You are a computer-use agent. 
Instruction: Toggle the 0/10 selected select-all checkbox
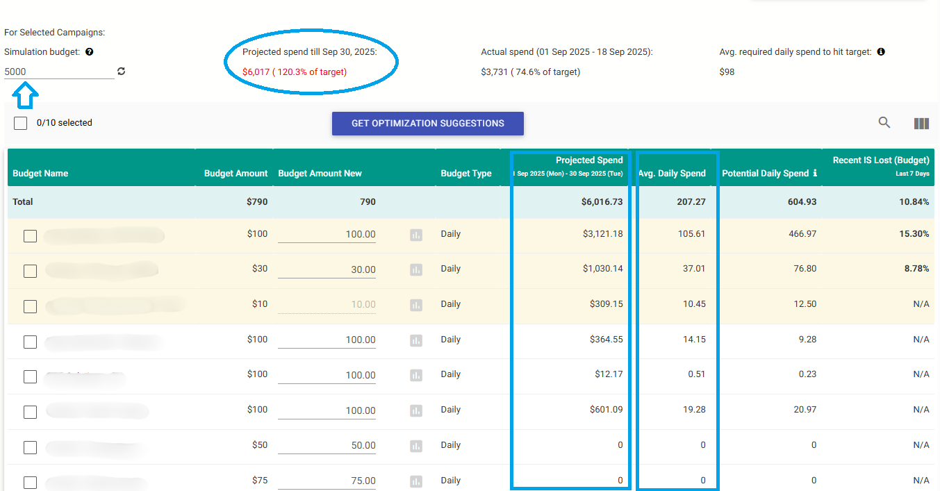[21, 123]
